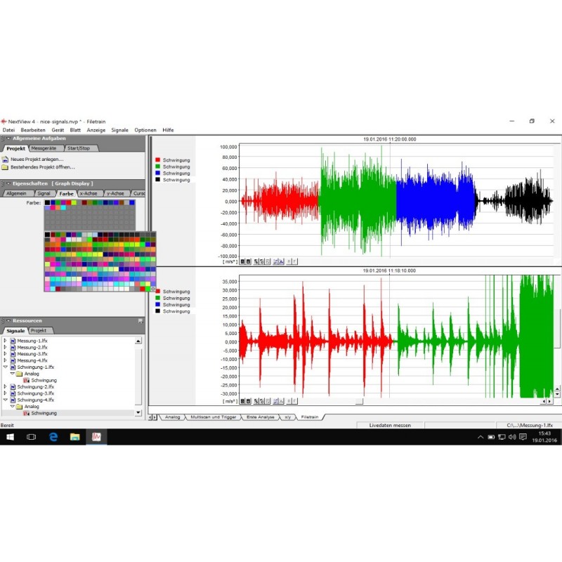The width and height of the screenshot is (562, 562).
Task: Toggle the red Schwingung legend entry
Action: 157,159
